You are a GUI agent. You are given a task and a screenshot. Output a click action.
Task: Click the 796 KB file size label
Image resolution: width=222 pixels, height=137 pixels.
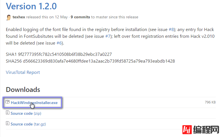(x=210, y=102)
